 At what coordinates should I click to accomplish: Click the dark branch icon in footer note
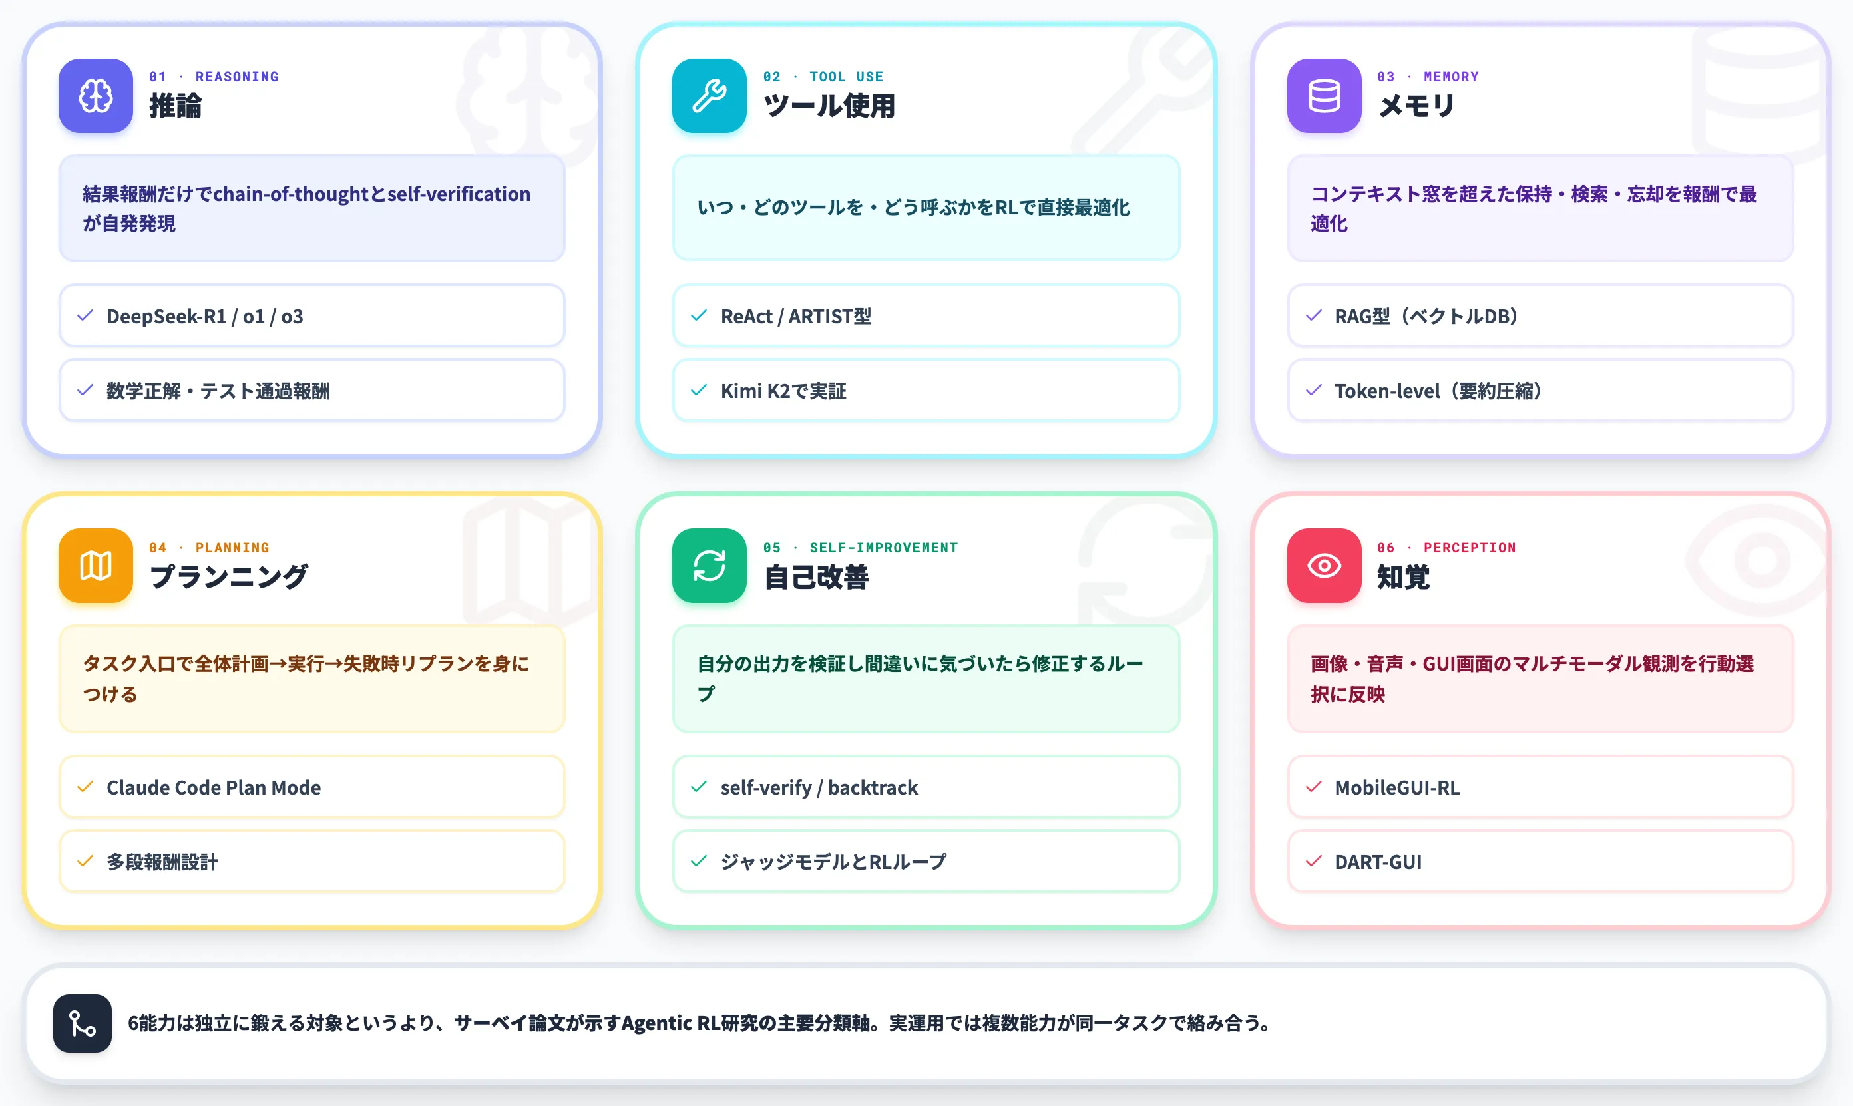coord(82,1023)
